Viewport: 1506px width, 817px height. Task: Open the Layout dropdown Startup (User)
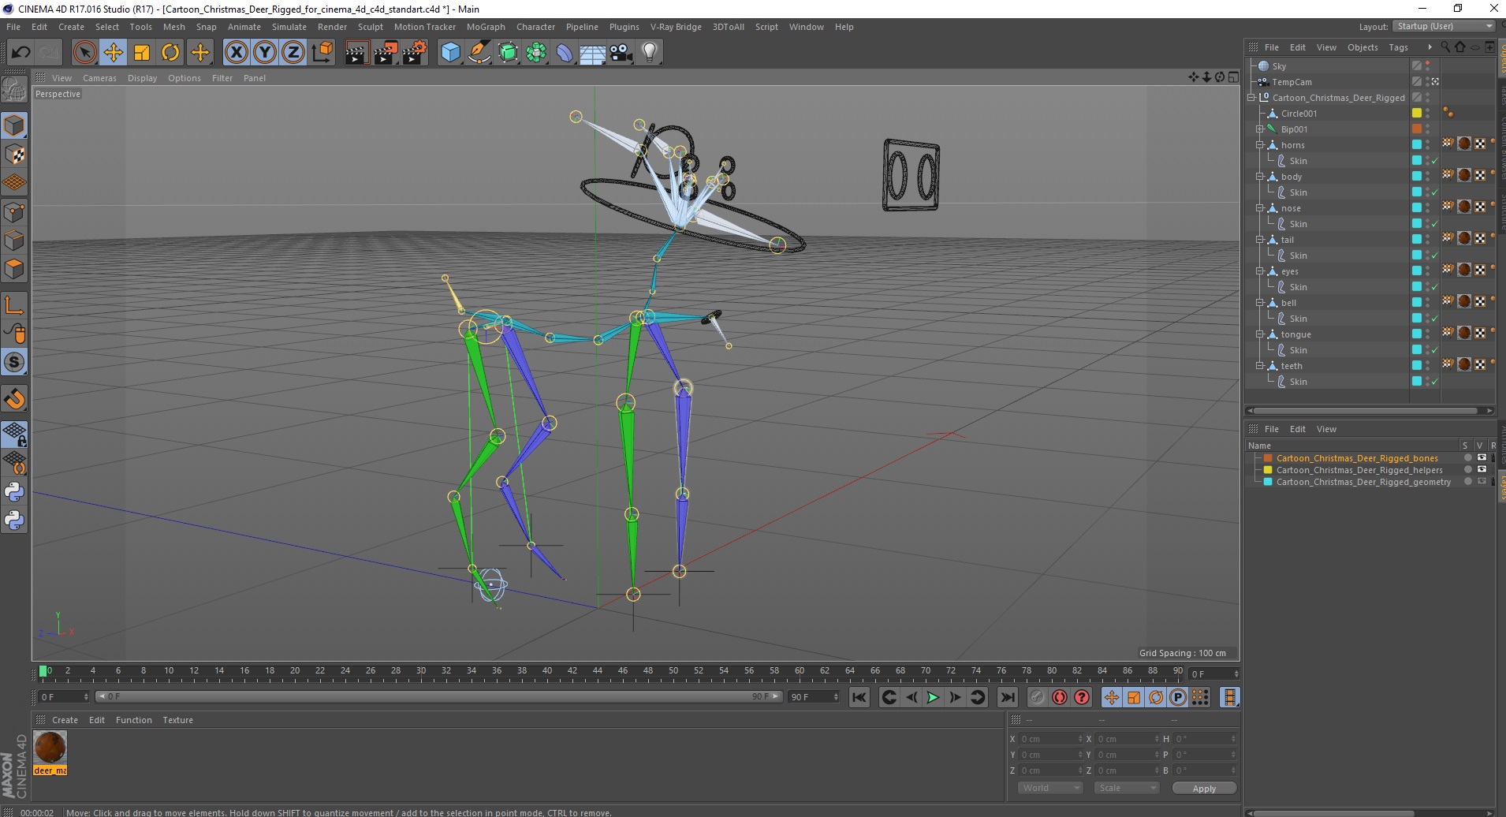point(1444,26)
